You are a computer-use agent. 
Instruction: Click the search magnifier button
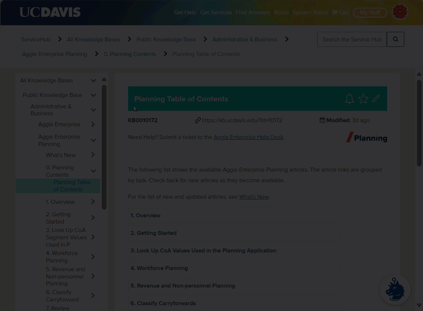(396, 40)
